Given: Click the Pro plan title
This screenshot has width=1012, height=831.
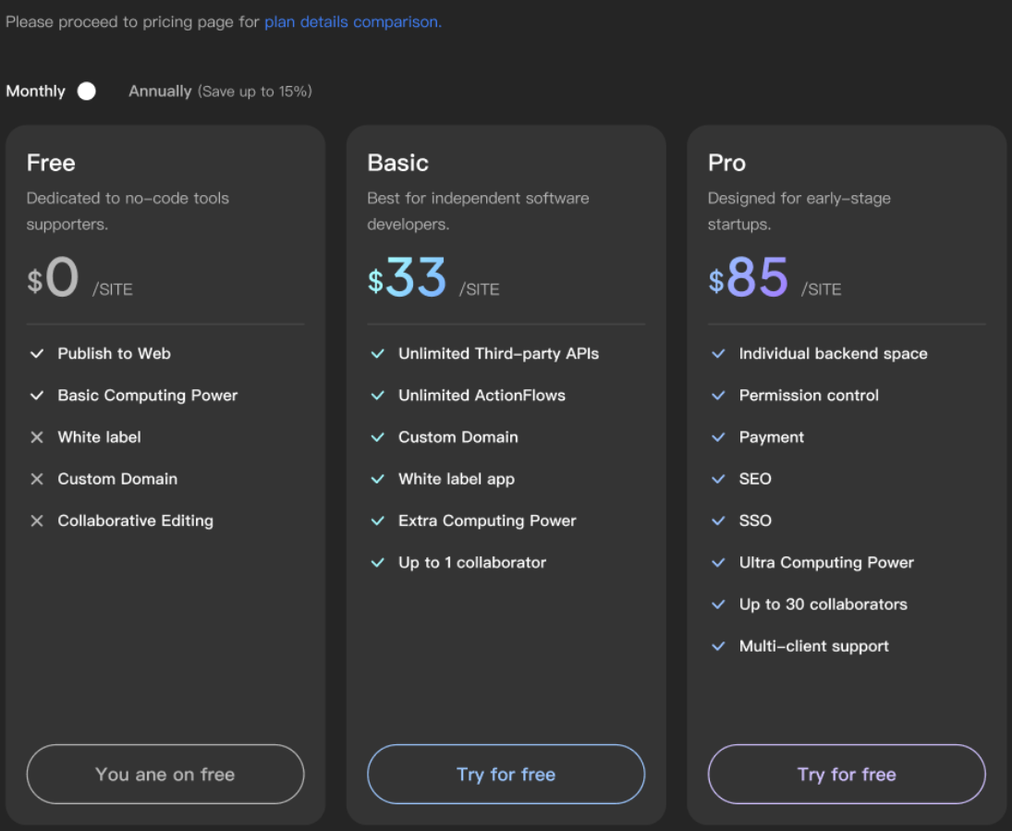Looking at the screenshot, I should (726, 163).
